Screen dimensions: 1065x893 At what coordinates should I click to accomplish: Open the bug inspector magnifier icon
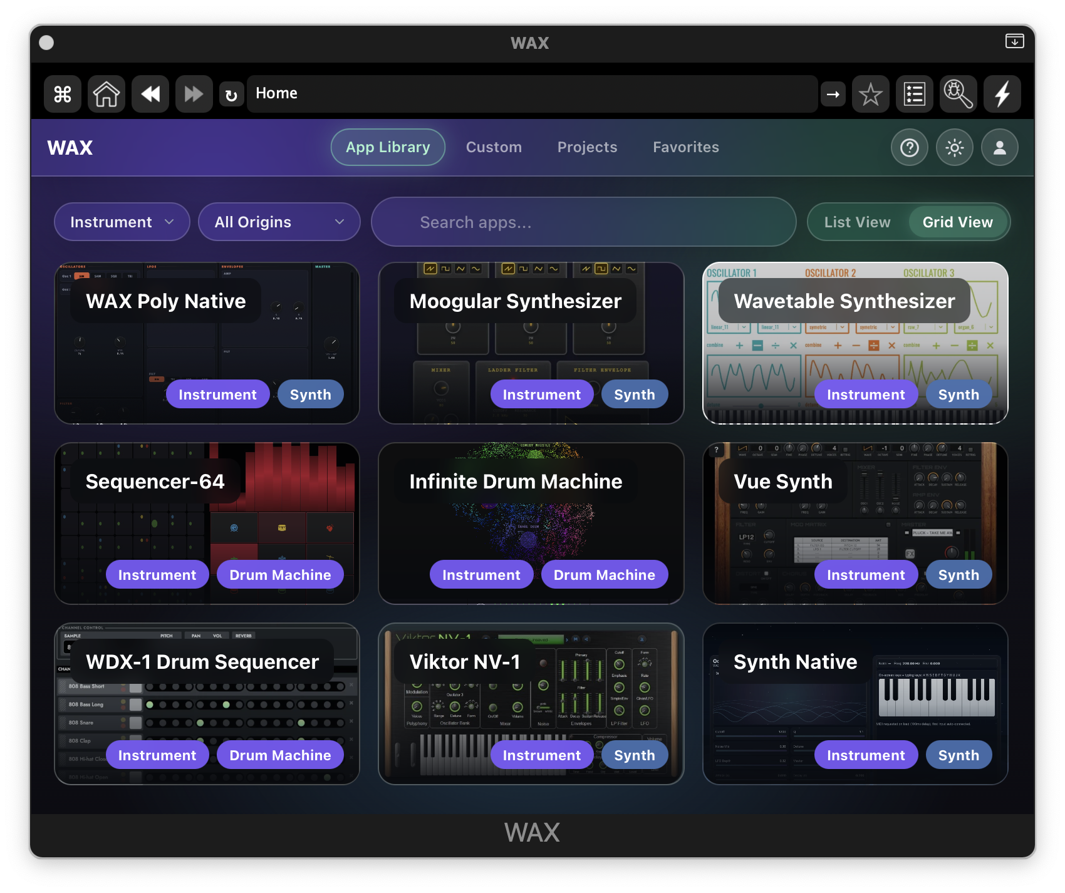click(958, 94)
